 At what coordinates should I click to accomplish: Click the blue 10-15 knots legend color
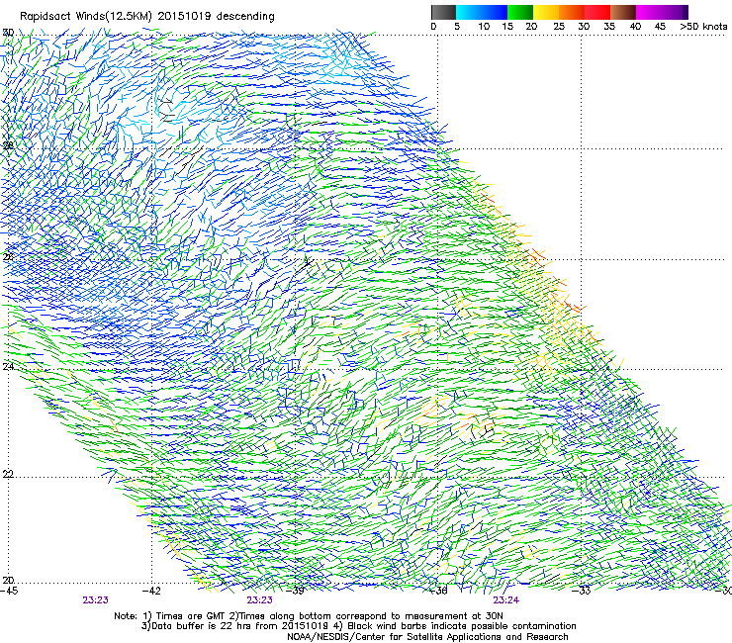click(x=495, y=12)
